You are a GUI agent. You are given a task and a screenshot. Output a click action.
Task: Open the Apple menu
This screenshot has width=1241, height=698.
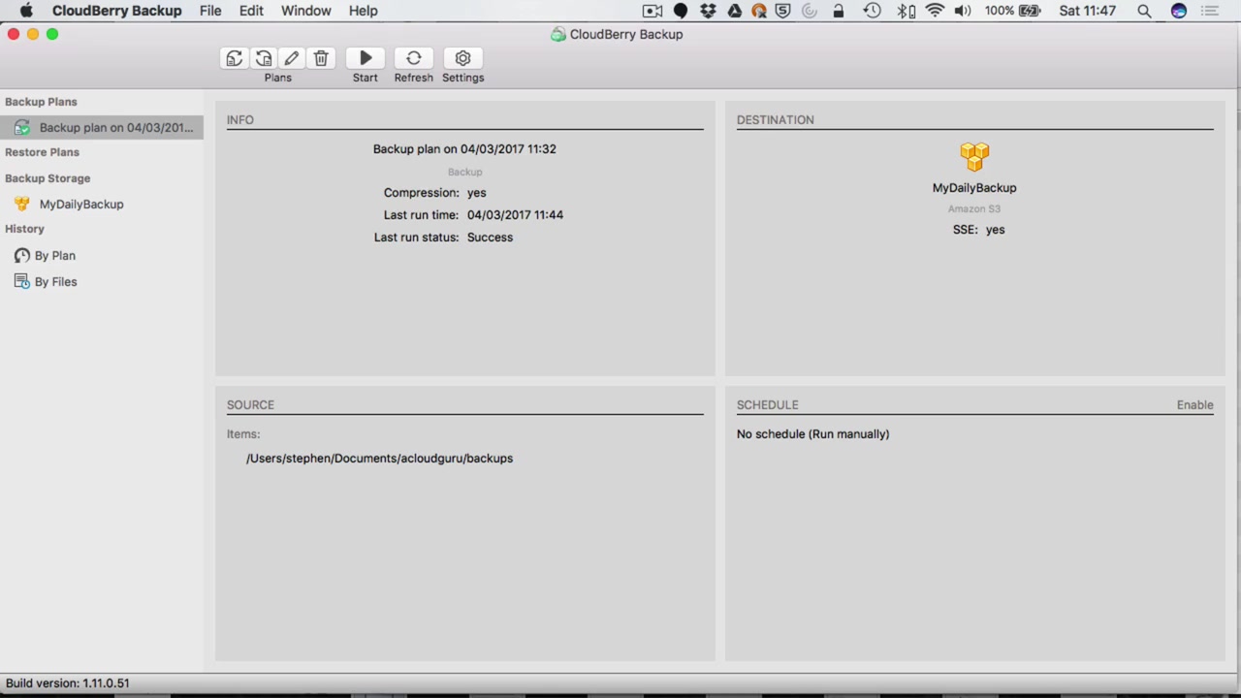tap(26, 11)
